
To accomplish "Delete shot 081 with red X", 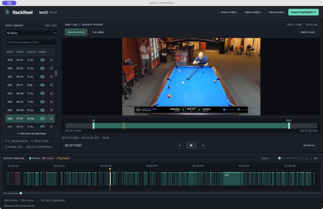I will (51, 77).
